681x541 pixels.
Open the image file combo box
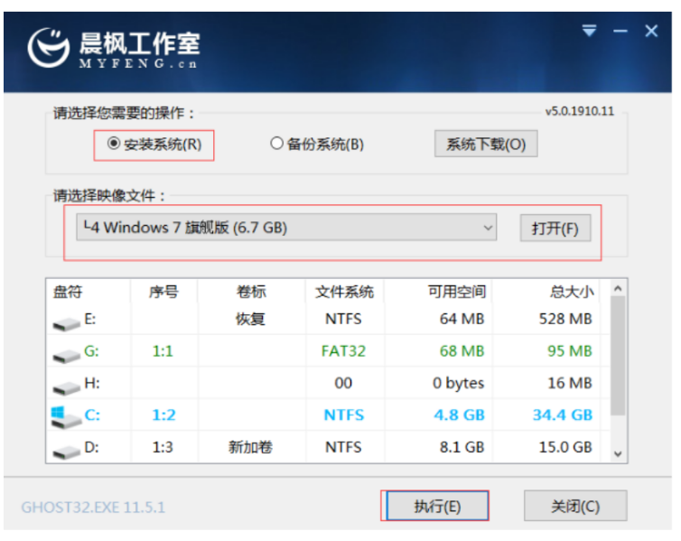(286, 227)
